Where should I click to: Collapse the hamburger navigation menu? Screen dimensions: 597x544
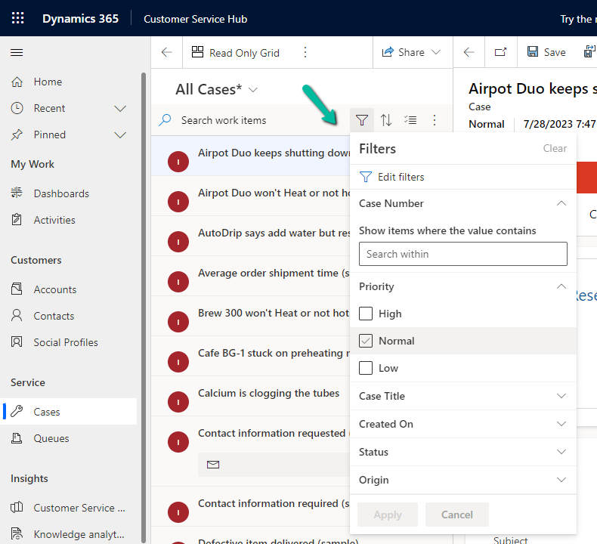tap(17, 53)
